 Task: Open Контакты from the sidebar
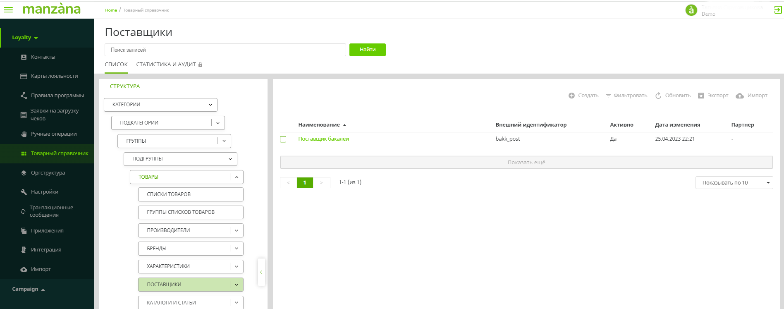[x=43, y=57]
